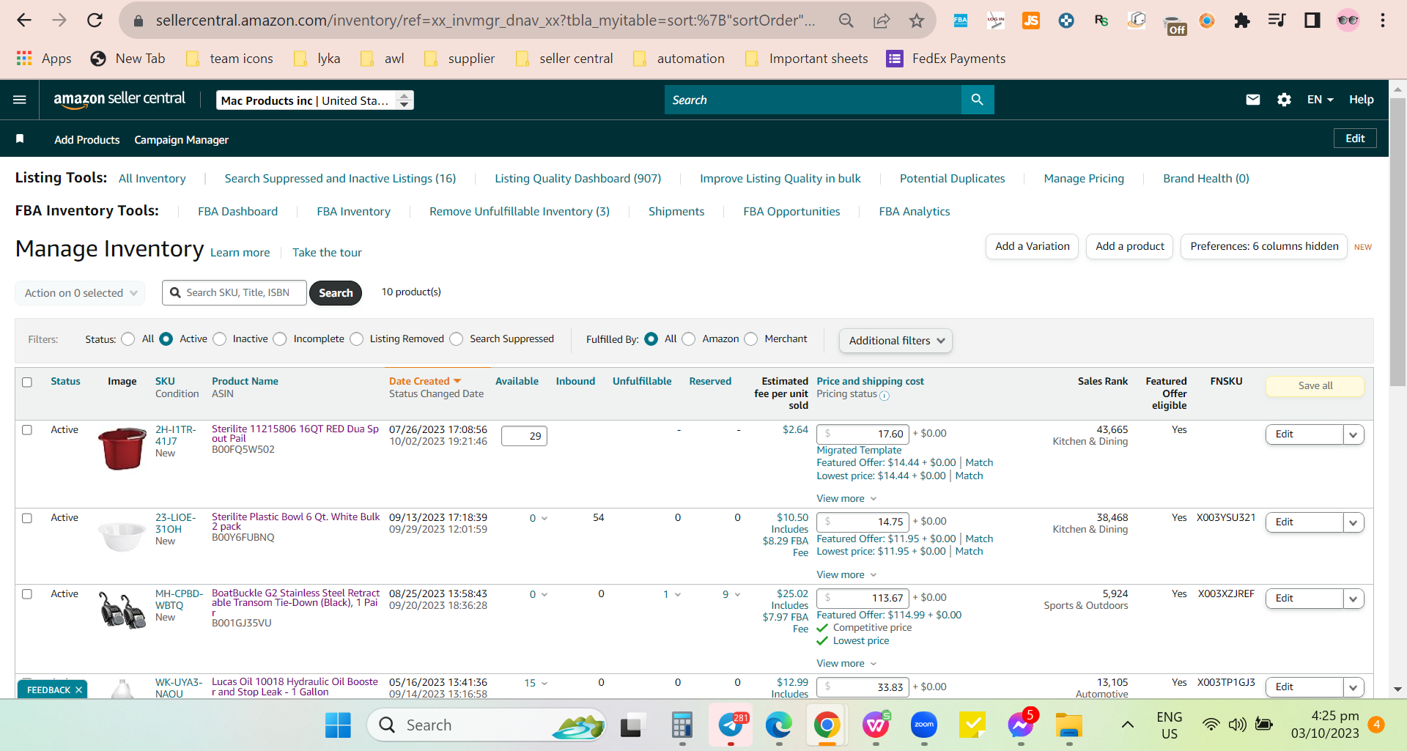This screenshot has height=751, width=1407.
Task: Open Edit dropdown arrow for BoatBuckle row
Action: pos(1354,599)
